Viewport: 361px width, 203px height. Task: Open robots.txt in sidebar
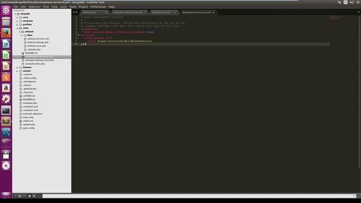(28, 121)
